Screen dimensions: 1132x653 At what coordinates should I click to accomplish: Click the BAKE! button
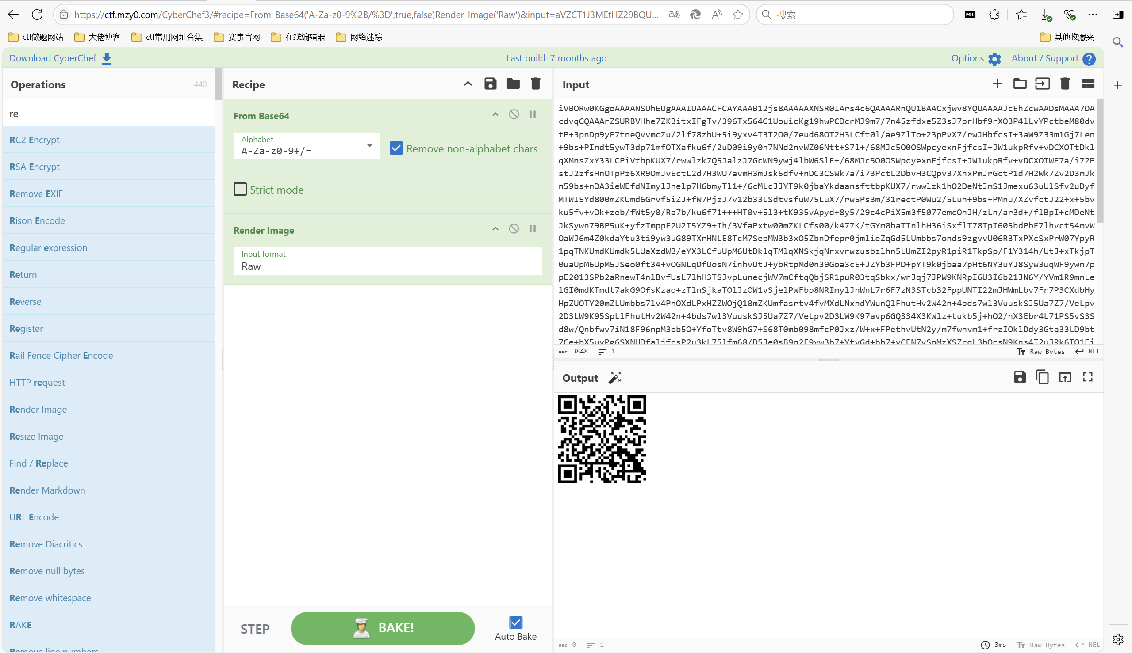[383, 628]
